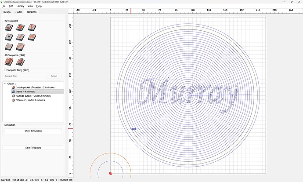Collapse the Group 1 tree node
Viewport: 303px width, 182px height.
click(x=5, y=84)
